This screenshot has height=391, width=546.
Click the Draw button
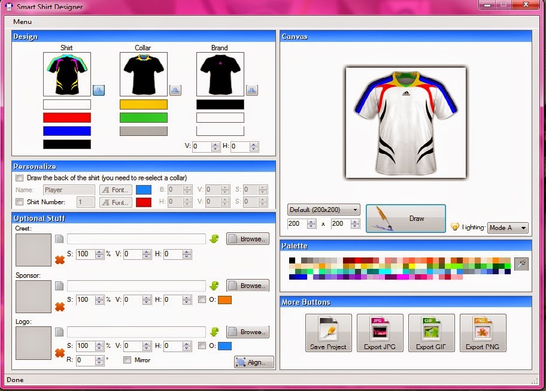[x=406, y=219]
